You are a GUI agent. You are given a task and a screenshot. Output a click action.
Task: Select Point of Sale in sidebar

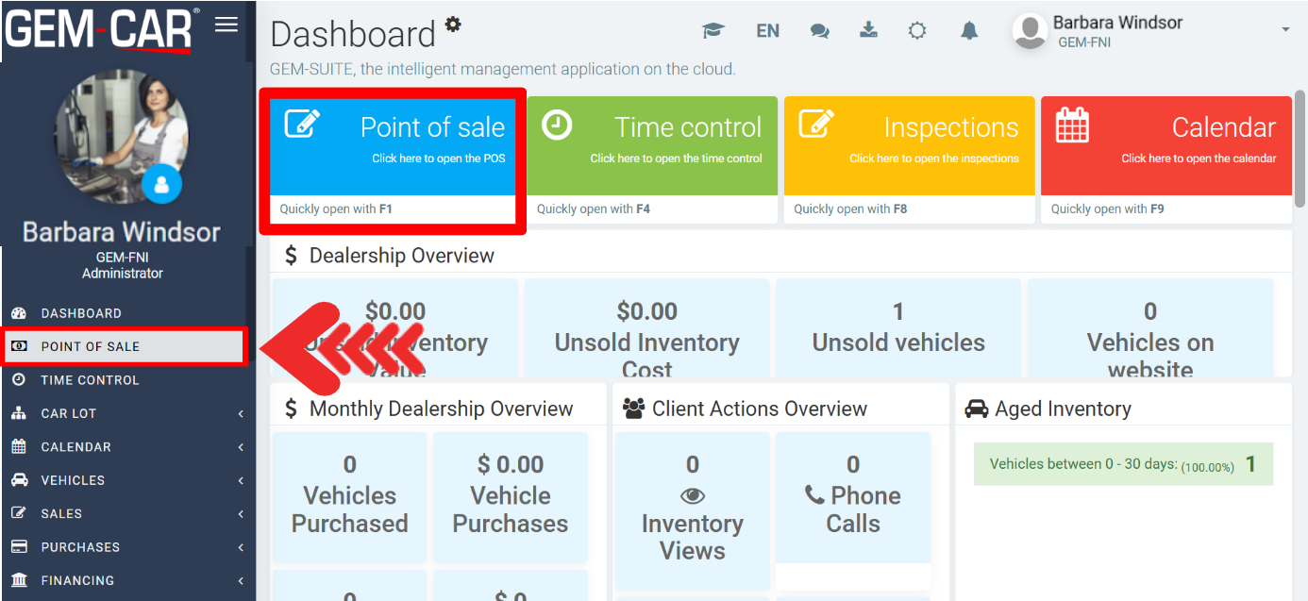click(125, 346)
